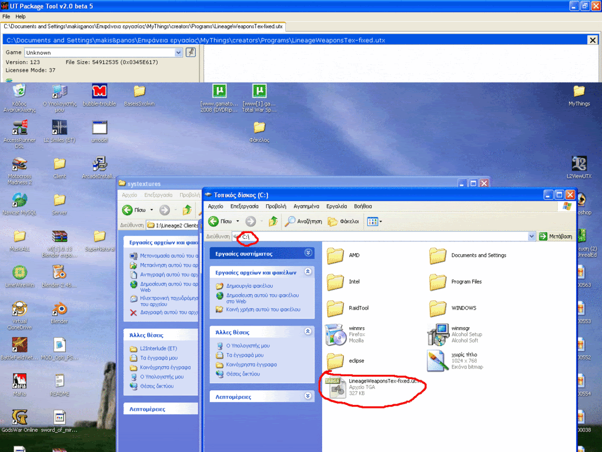Viewport: 602px width, 452px height.
Task: Click the Blender desktop shortcut icon
Action: 59,310
